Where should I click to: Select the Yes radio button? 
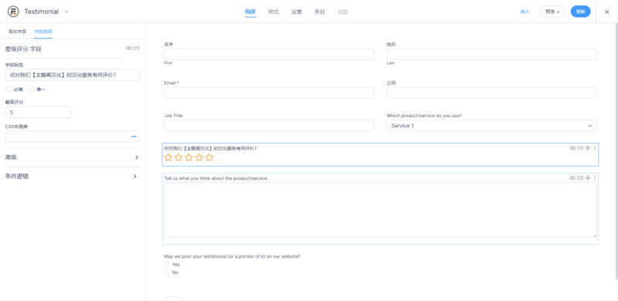tap(167, 265)
